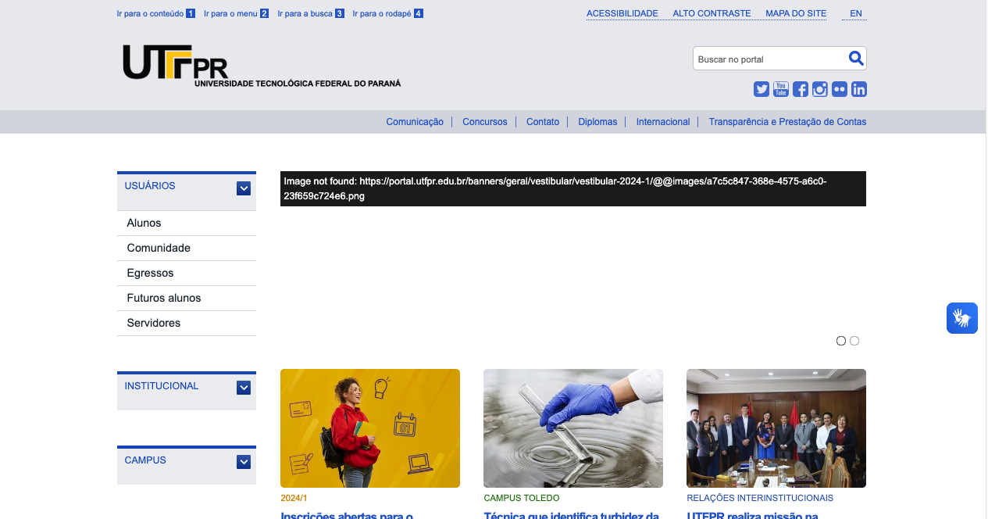Click the INSTITUCIONAL section header
This screenshot has height=519, width=988.
click(x=162, y=386)
